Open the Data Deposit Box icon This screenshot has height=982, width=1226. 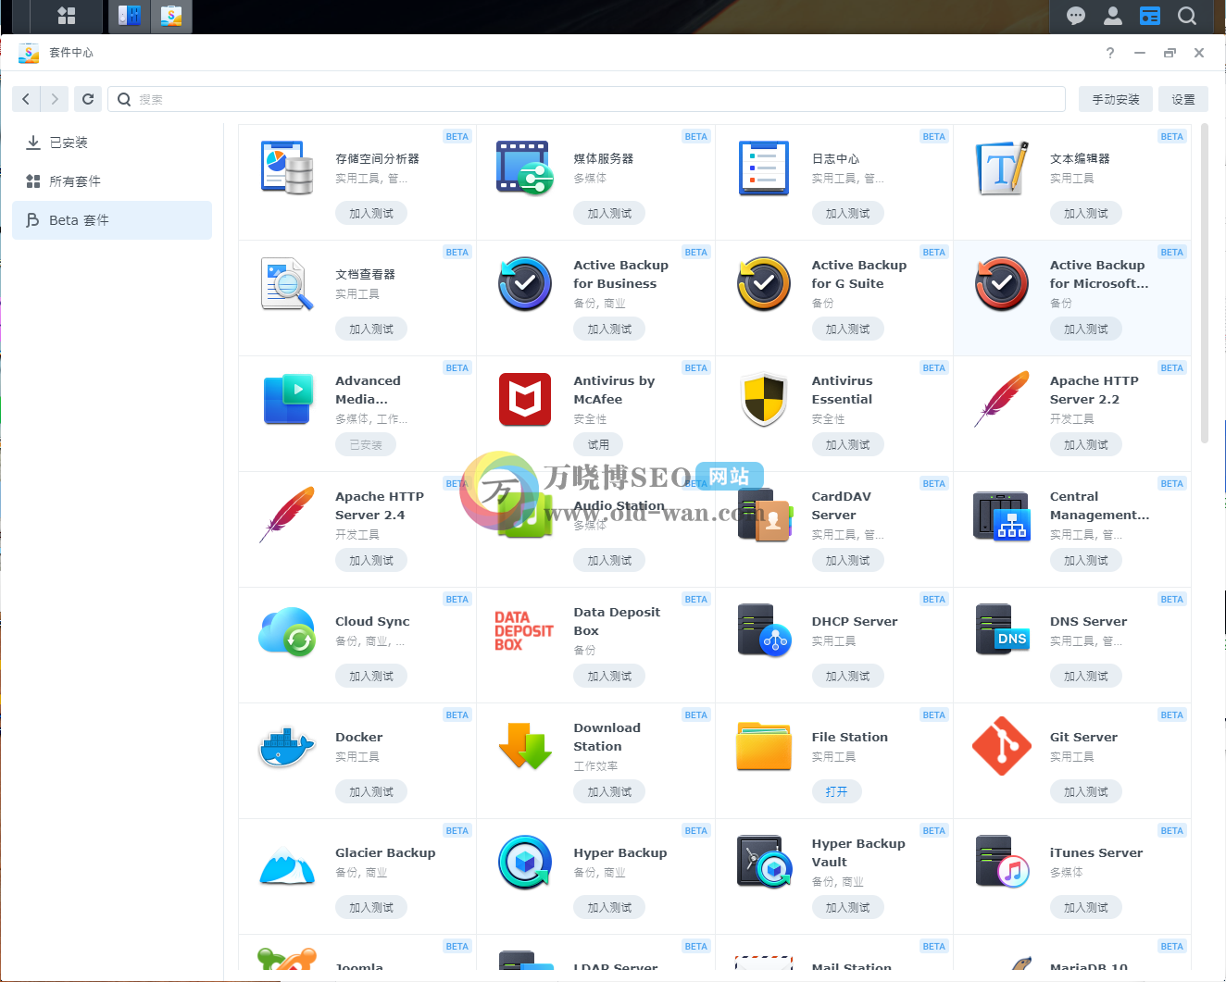(524, 630)
